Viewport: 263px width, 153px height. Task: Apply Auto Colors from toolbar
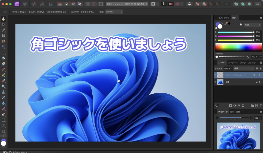[x=73, y=4]
